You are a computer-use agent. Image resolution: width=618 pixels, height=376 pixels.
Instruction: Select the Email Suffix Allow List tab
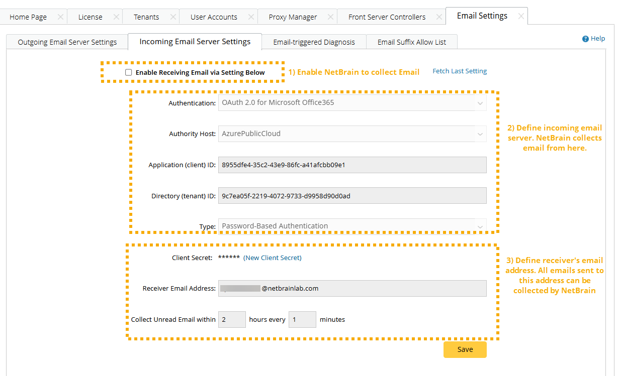click(412, 42)
